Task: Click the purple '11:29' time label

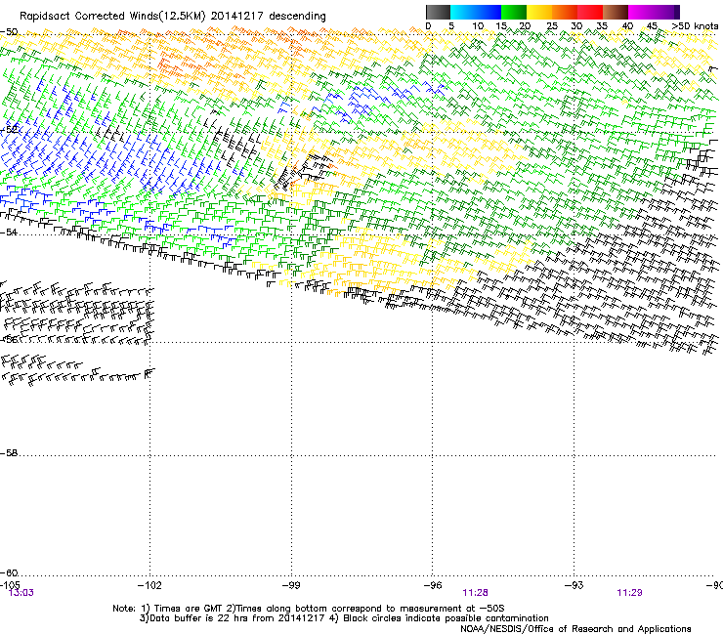Action: point(629,593)
